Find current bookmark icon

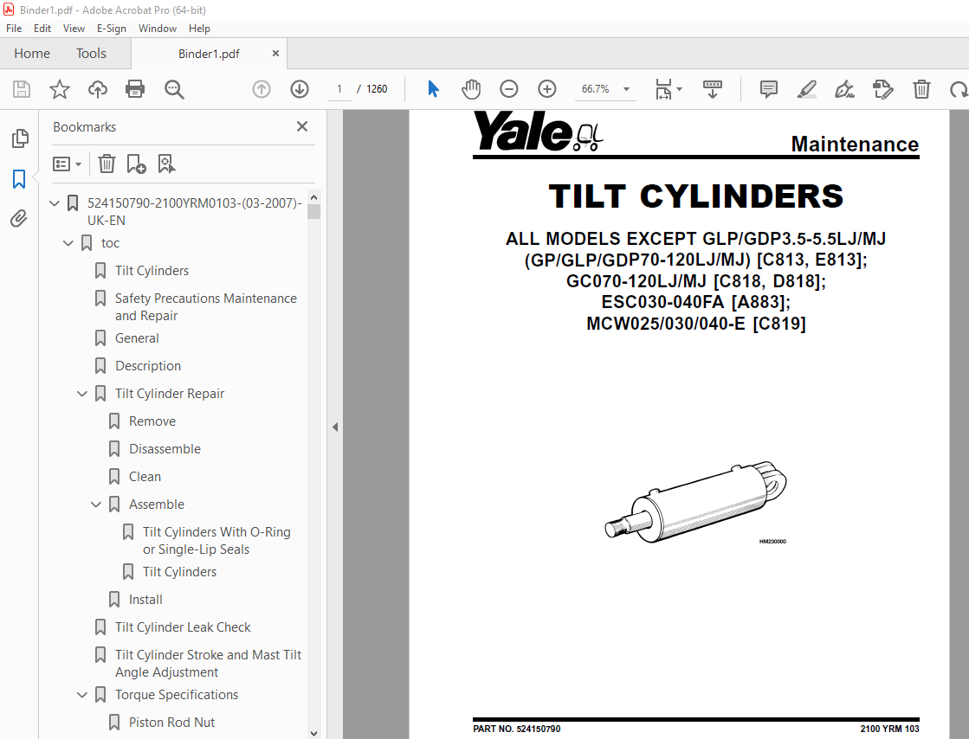(166, 164)
